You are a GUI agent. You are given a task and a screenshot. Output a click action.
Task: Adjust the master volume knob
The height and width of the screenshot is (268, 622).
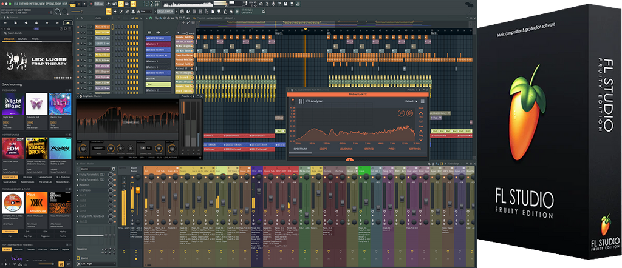click(57, 12)
